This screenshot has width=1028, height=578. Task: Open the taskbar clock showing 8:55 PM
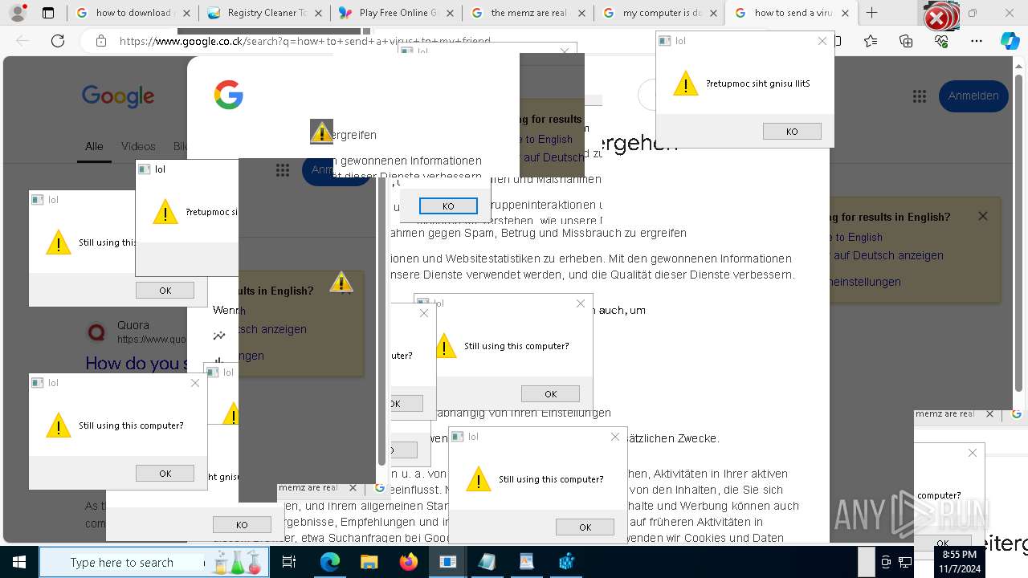[960, 562]
